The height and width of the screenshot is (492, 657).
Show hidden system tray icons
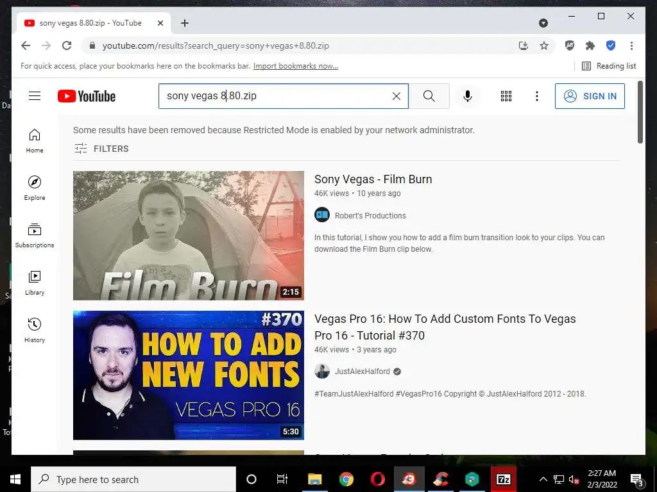(543, 479)
